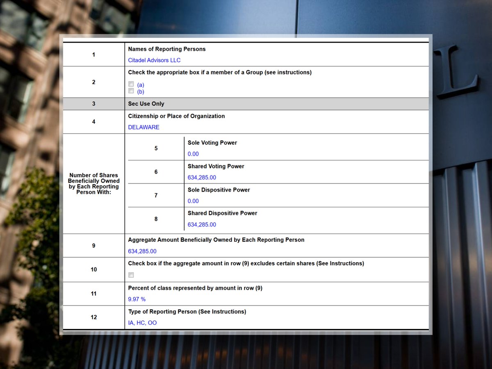Select the Sole Voting Power value 0.00
This screenshot has width=492, height=369.
coord(193,154)
